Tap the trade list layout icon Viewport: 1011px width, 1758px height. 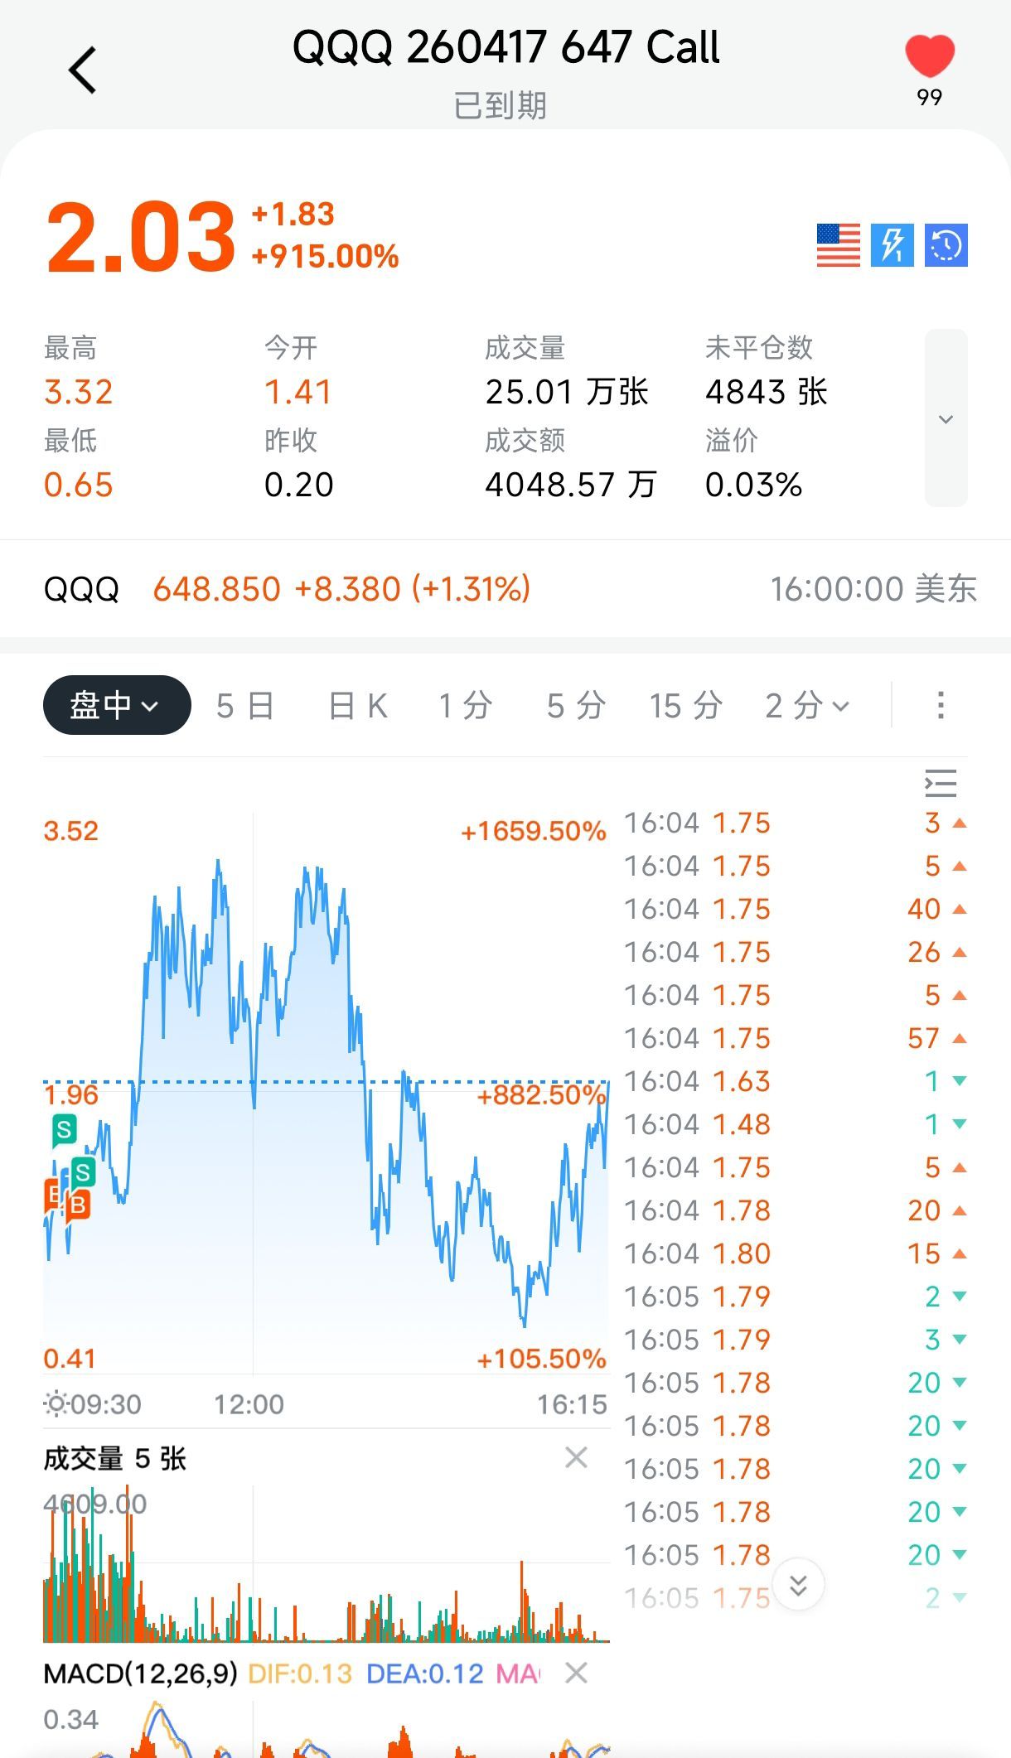pyautogui.click(x=941, y=783)
